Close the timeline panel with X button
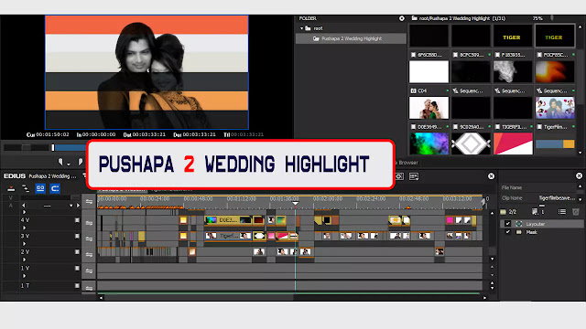Viewport: 586px width, 329px height. (x=491, y=176)
